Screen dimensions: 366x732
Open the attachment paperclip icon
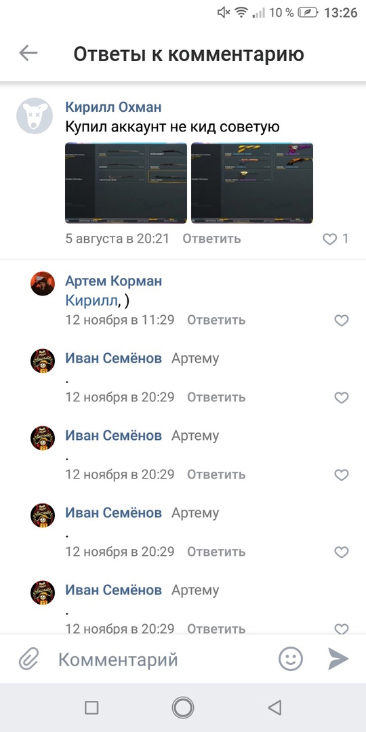coord(28,659)
